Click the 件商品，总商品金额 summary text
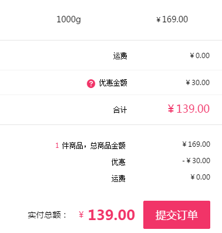 [93, 146]
